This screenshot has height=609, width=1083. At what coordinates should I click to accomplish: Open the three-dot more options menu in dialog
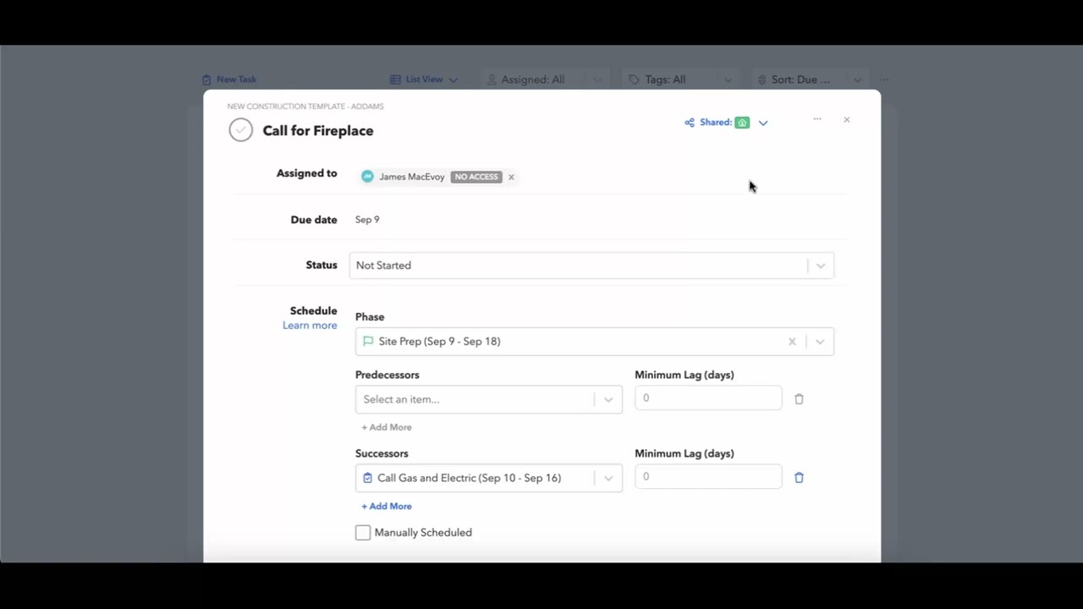click(817, 119)
